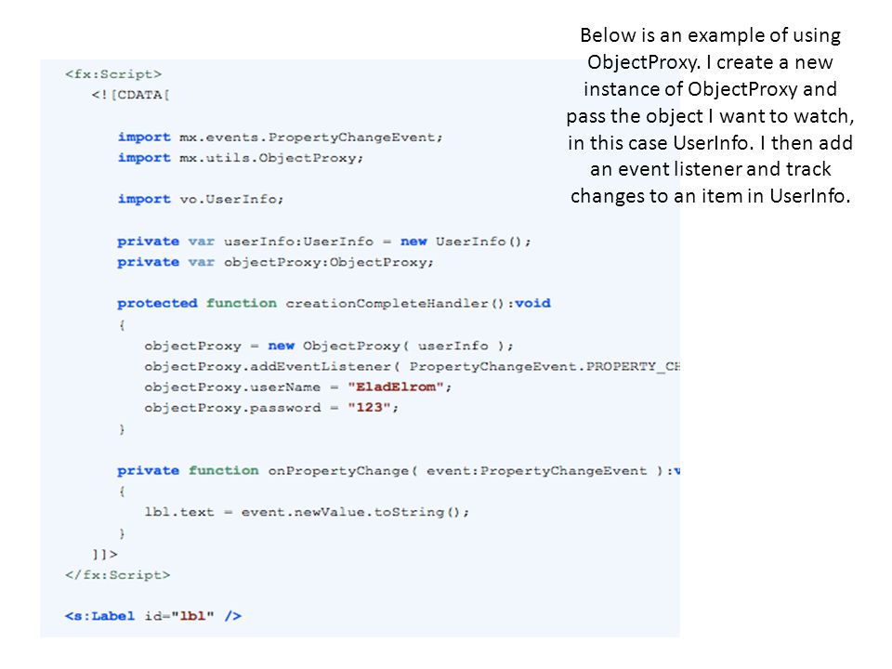Image resolution: width=892 pixels, height=669 pixels.
Task: Click the private var objectProxy declaration
Action: pyautogui.click(x=275, y=262)
